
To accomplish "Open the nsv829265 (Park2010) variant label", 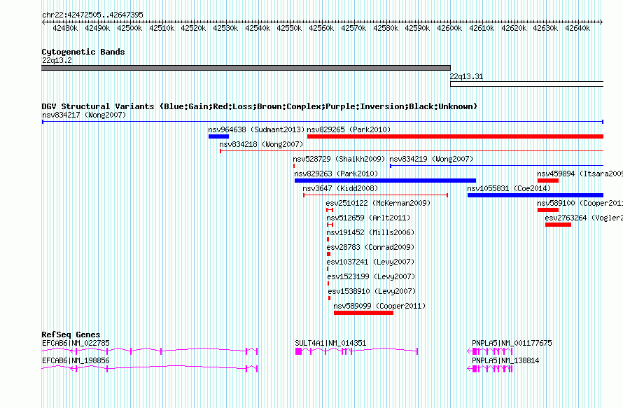I will click(x=349, y=129).
